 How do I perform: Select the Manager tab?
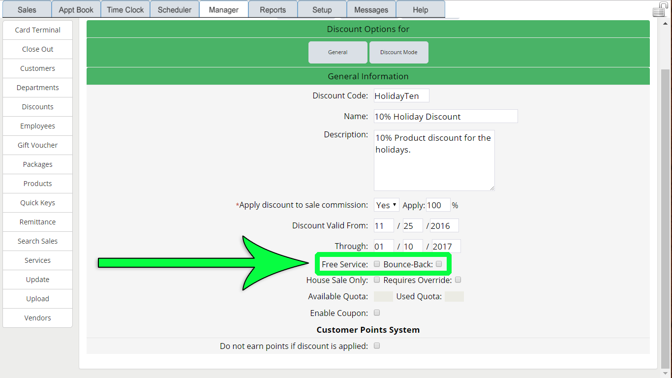point(224,10)
